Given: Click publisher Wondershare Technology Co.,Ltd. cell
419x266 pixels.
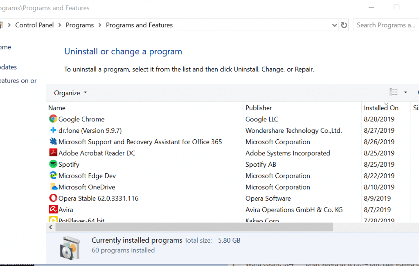Looking at the screenshot, I should point(293,130).
